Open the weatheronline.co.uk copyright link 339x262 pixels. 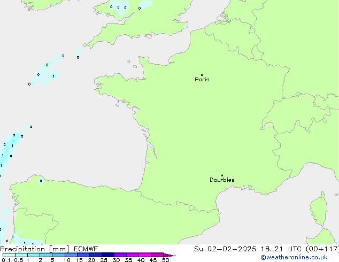coord(294,257)
